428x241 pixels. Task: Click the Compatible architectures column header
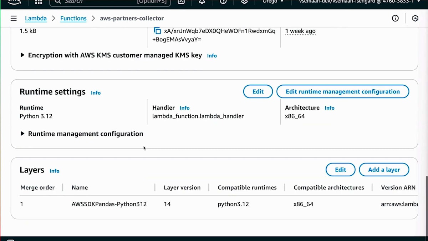tap(329, 187)
